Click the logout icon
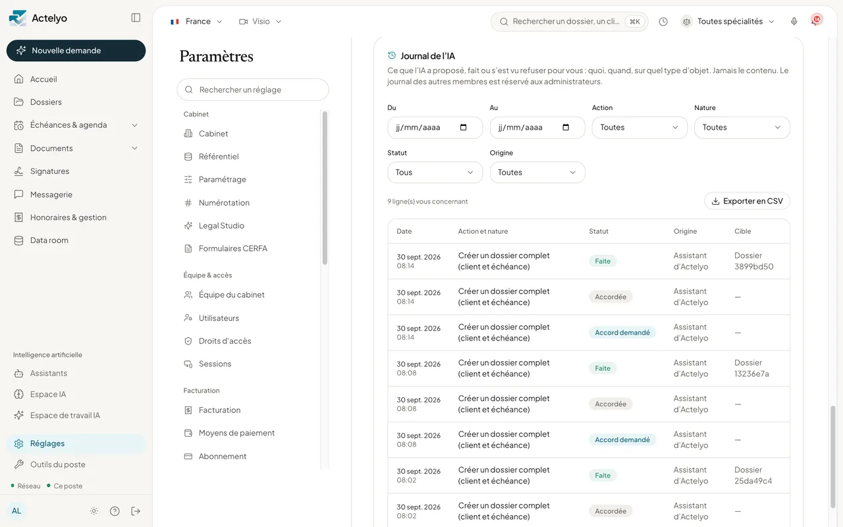 [x=136, y=511]
